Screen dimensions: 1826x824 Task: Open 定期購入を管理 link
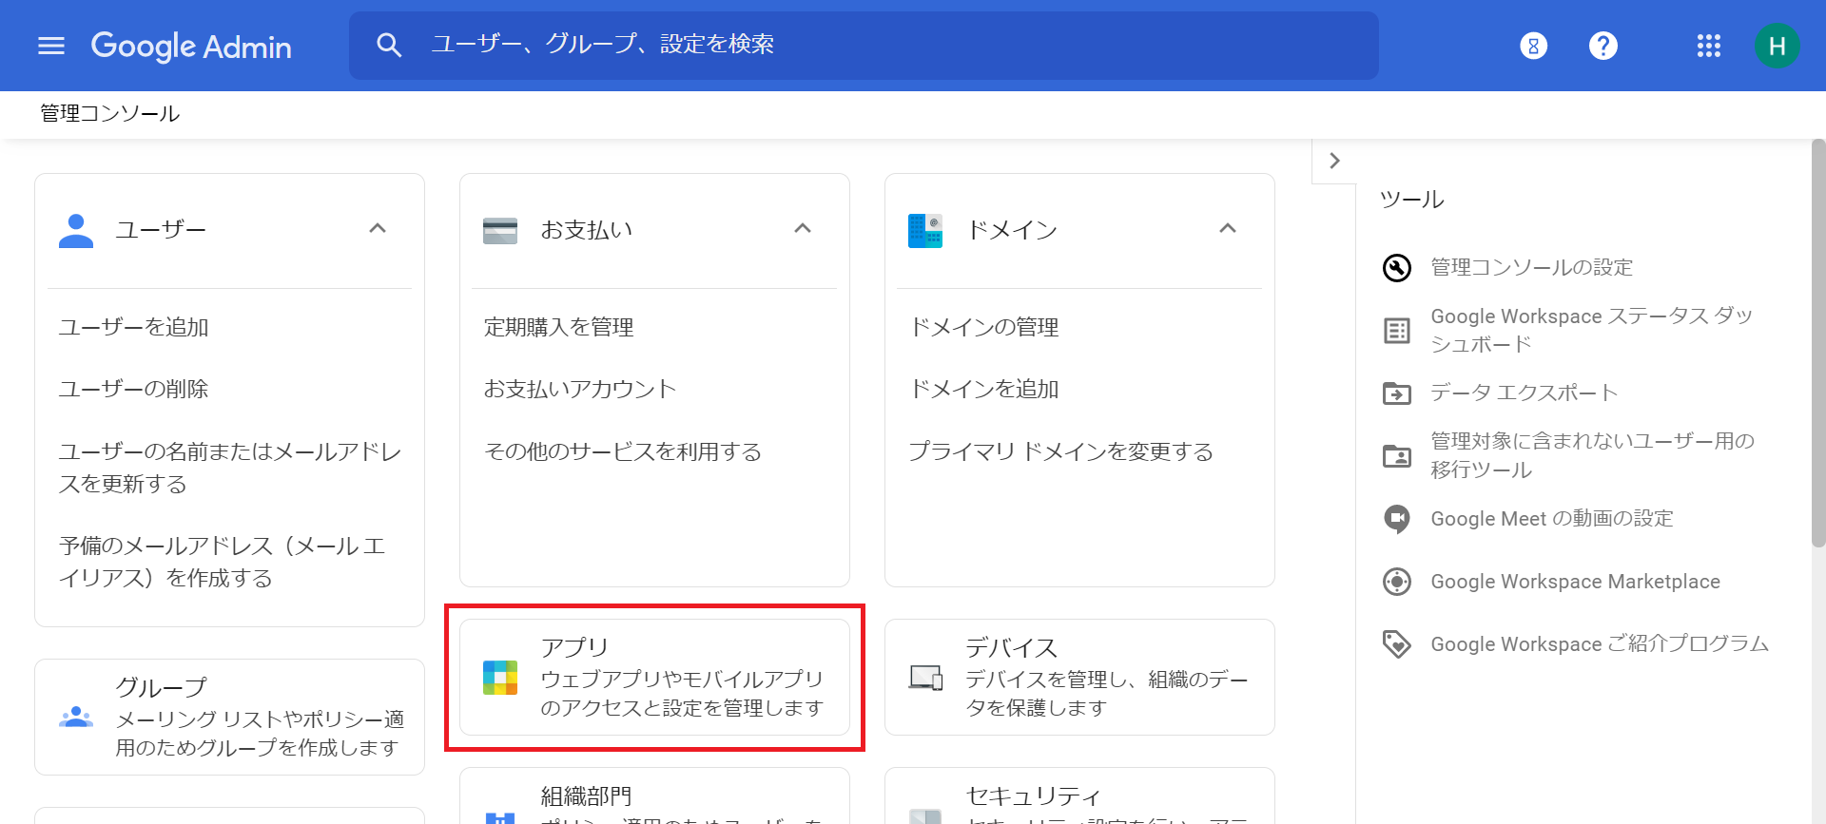(x=559, y=327)
